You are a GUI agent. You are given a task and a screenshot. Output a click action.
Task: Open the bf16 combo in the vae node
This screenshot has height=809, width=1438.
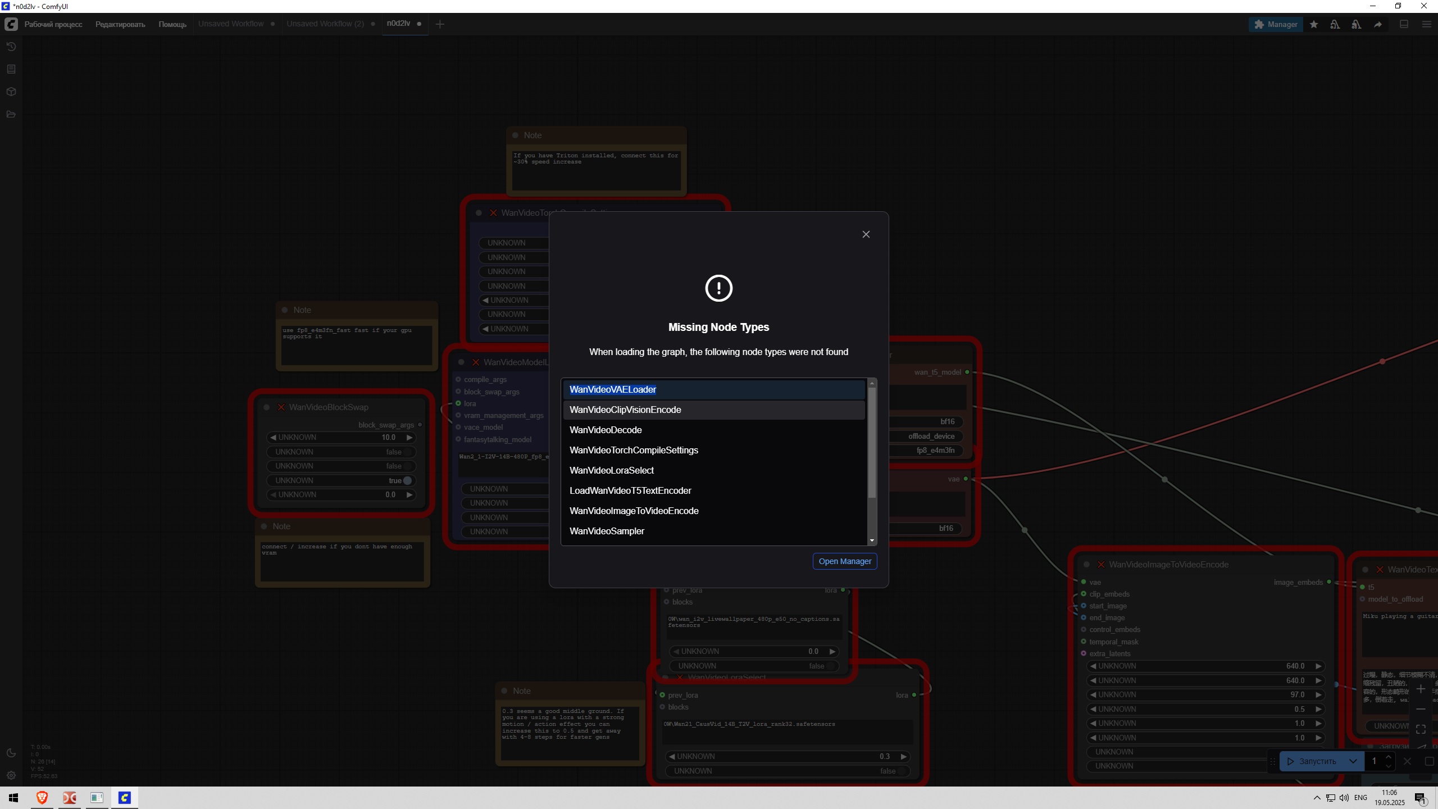[x=926, y=528]
